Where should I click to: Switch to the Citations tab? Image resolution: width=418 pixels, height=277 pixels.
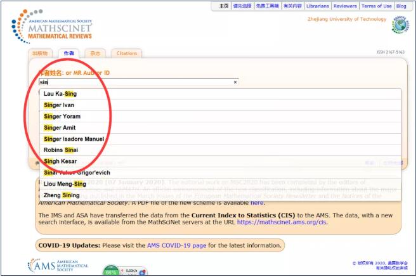pyautogui.click(x=126, y=54)
